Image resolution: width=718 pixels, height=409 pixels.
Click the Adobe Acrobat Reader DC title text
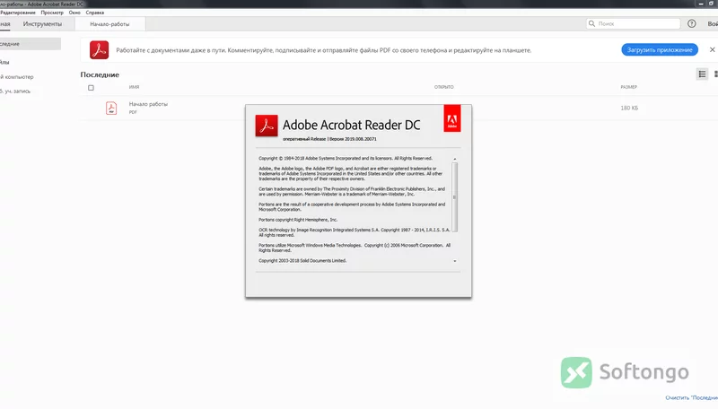pyautogui.click(x=351, y=125)
